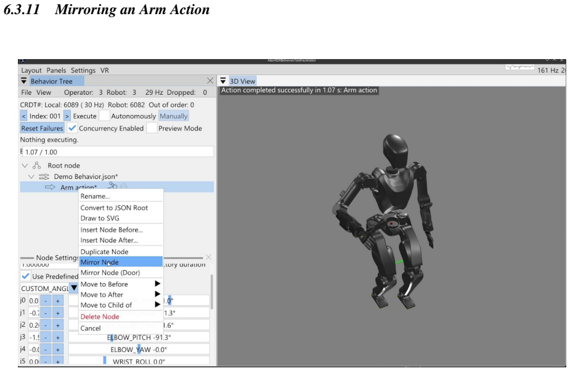This screenshot has width=570, height=371.
Task: Toggle the Execute Autonomously checkbox
Action: 104,116
